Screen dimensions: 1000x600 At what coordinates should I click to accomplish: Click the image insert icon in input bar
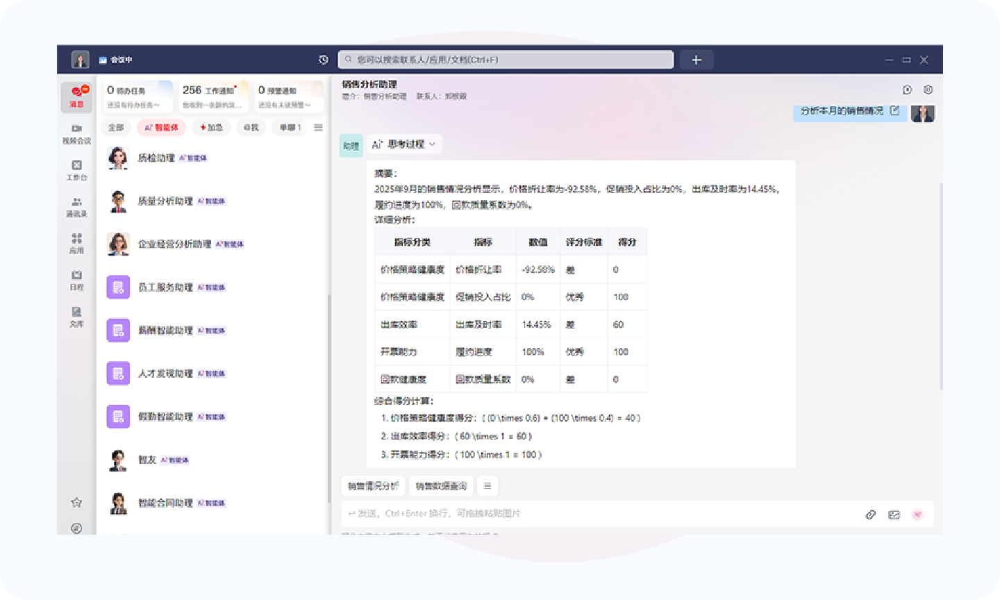[x=894, y=515]
